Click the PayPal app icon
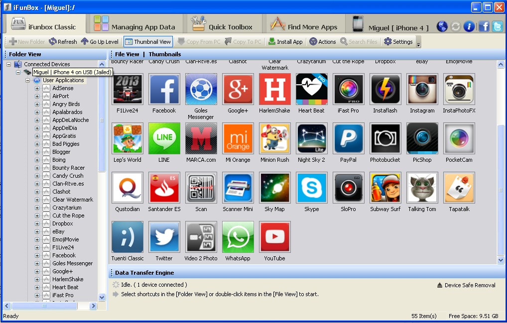Viewport: 507px width, 323px height. tap(348, 138)
